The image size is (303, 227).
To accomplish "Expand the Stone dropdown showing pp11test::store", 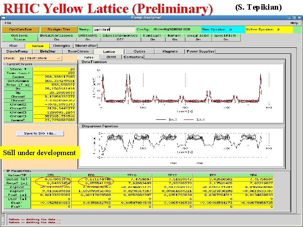I will click(x=40, y=58).
